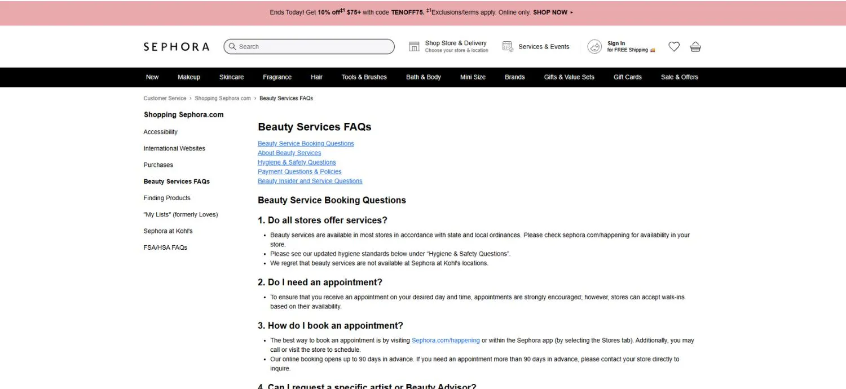
Task: Click the Services & Events calendar icon
Action: (508, 47)
